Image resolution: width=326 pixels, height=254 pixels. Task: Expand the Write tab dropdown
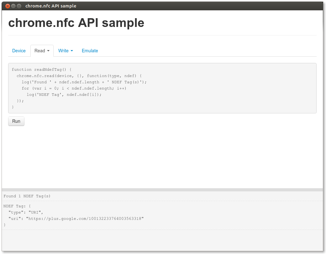pos(66,51)
